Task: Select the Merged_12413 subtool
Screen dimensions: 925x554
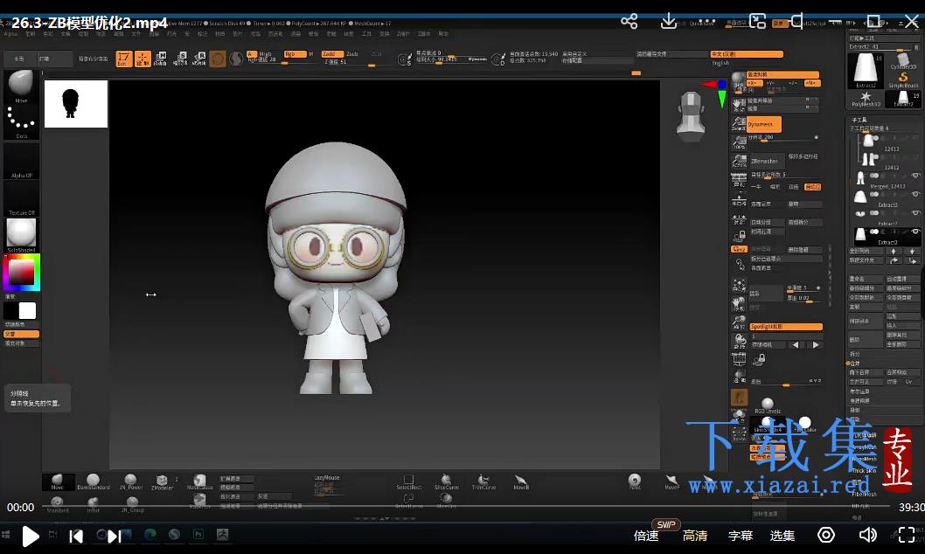Action: pos(886,179)
